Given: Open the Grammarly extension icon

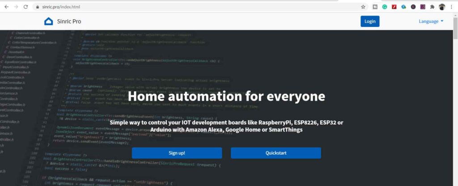Looking at the screenshot, I should coord(384,7).
